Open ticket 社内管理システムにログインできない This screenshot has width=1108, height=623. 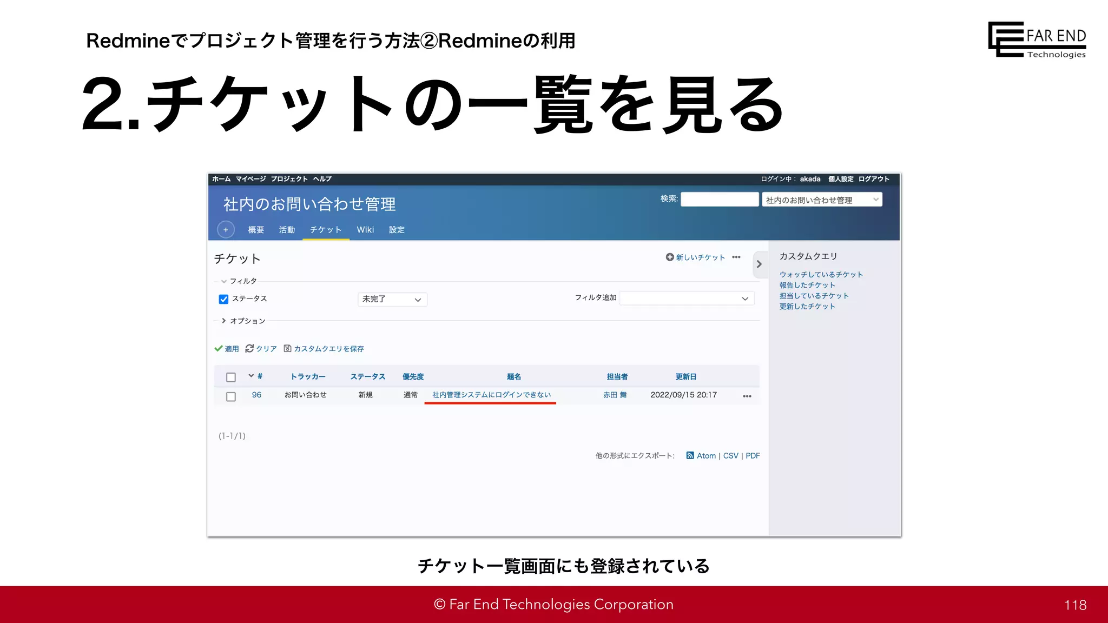pos(491,395)
